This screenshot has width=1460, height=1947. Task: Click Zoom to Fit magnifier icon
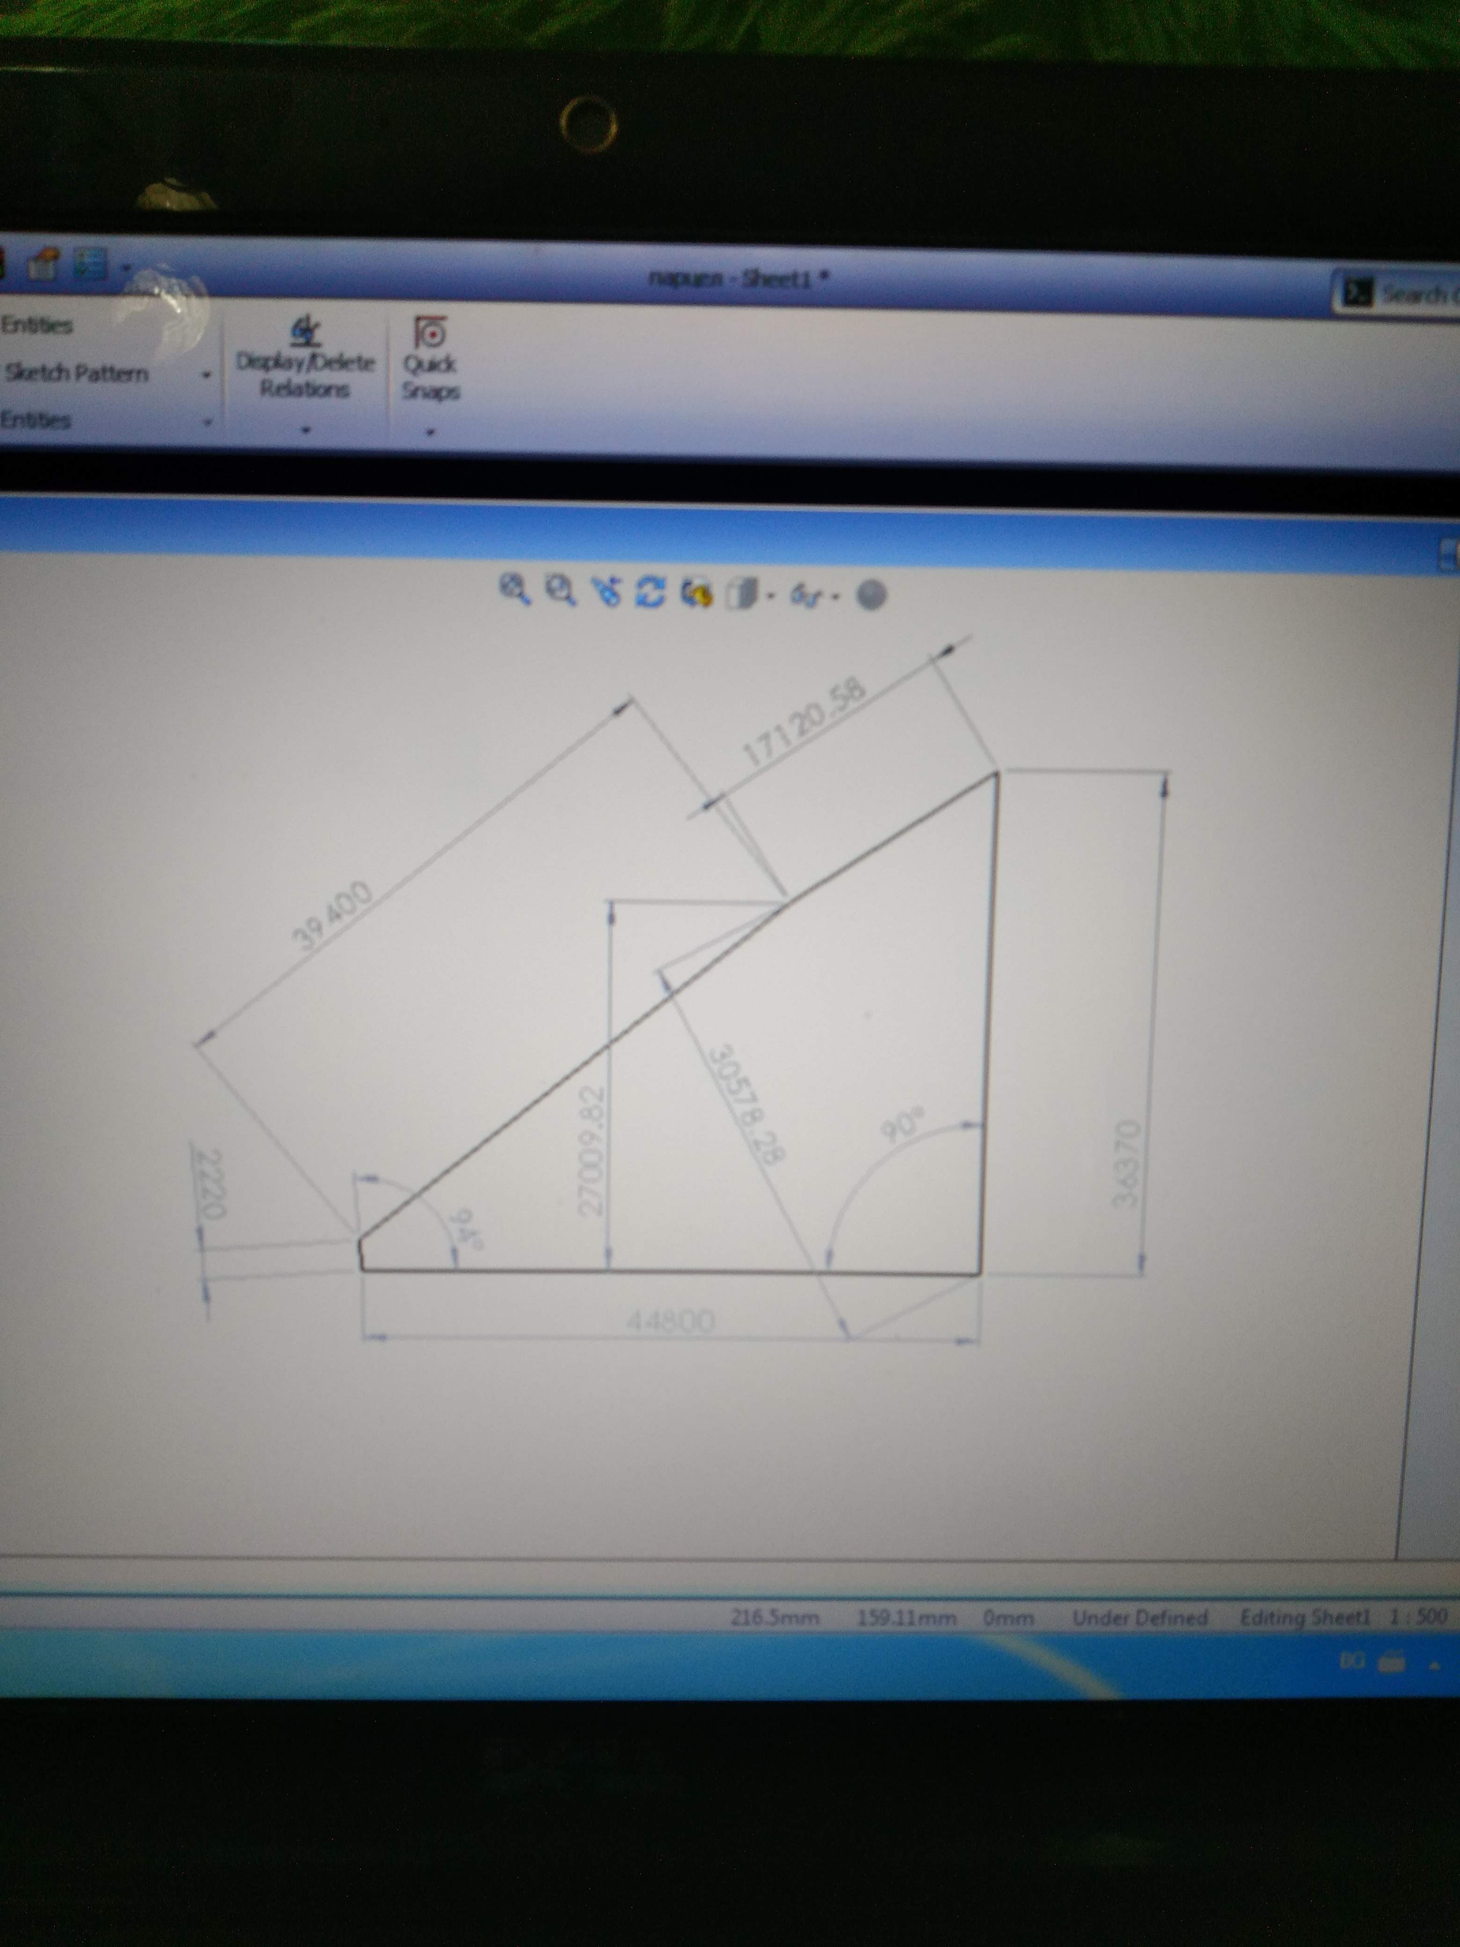tap(514, 589)
